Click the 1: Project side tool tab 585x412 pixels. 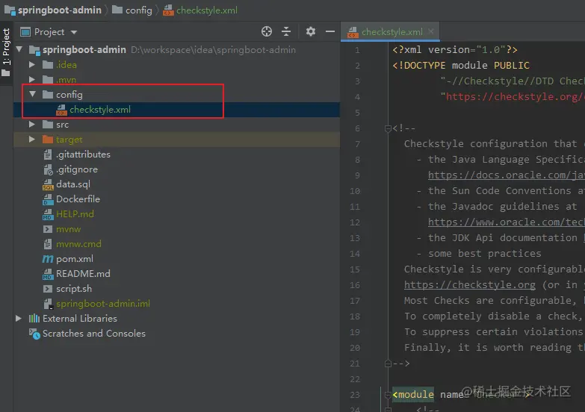click(6, 46)
